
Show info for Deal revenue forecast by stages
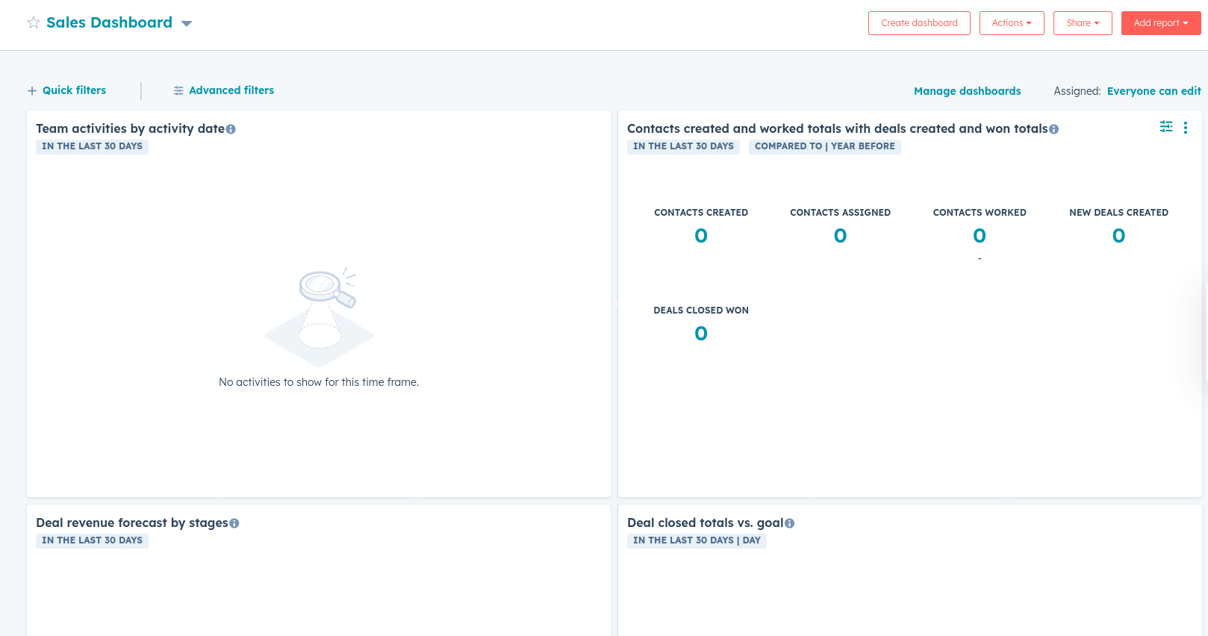(234, 523)
